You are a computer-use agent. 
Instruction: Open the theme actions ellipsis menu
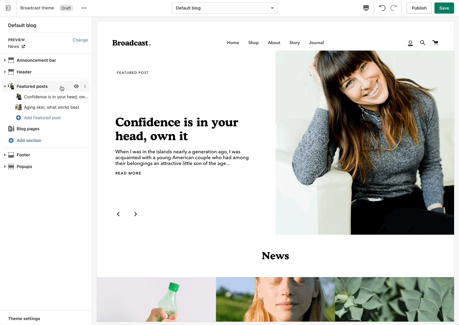(84, 8)
